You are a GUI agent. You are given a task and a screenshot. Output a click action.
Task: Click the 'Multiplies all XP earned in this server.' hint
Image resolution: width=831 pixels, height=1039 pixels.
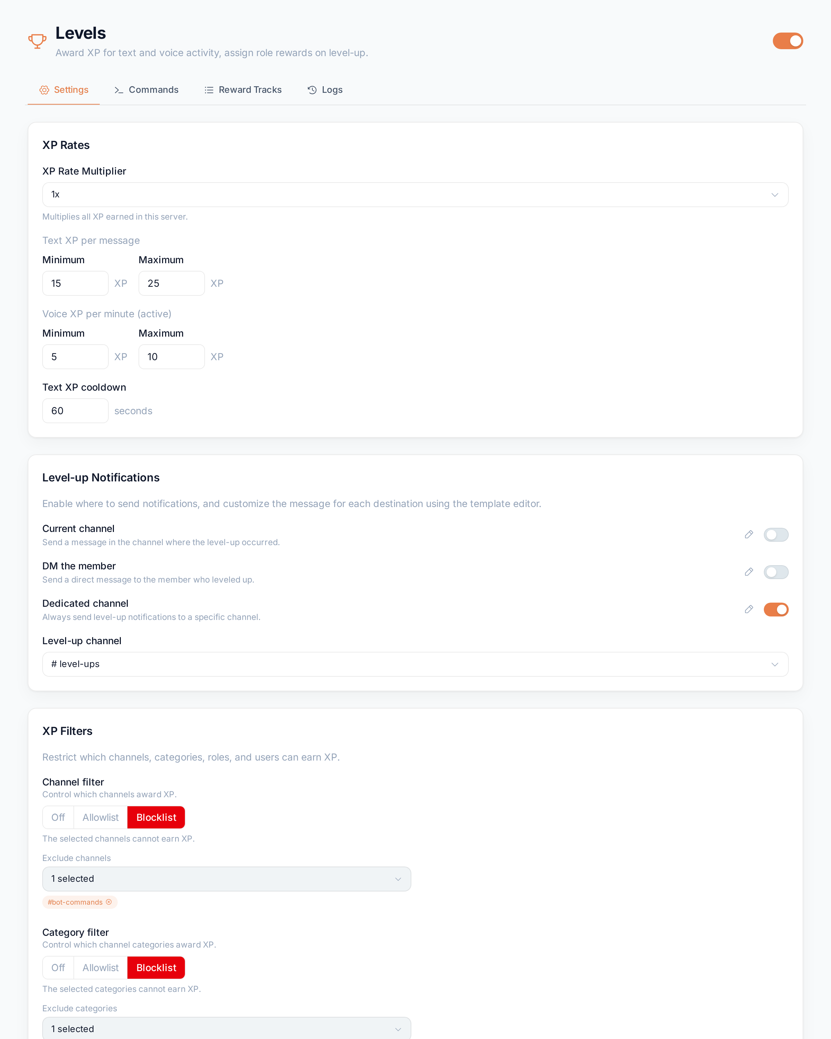click(115, 217)
